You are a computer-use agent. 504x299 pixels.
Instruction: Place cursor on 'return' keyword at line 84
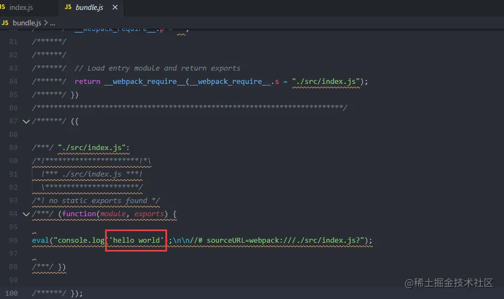coord(87,82)
